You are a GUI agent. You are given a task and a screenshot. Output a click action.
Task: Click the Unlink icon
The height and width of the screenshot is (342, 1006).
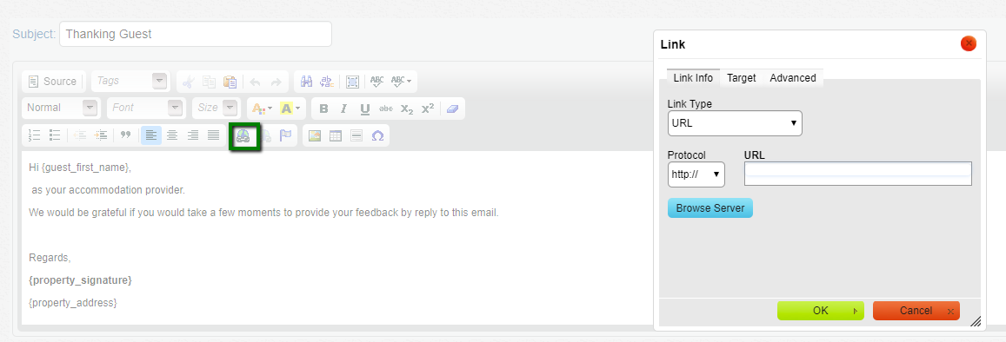(266, 135)
